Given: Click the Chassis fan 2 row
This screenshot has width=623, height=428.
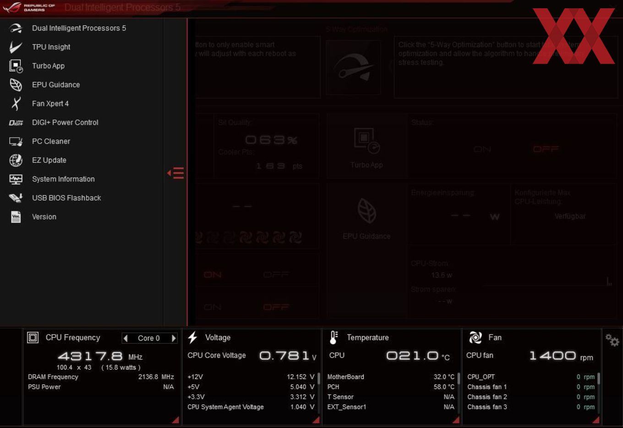Looking at the screenshot, I should [x=531, y=397].
